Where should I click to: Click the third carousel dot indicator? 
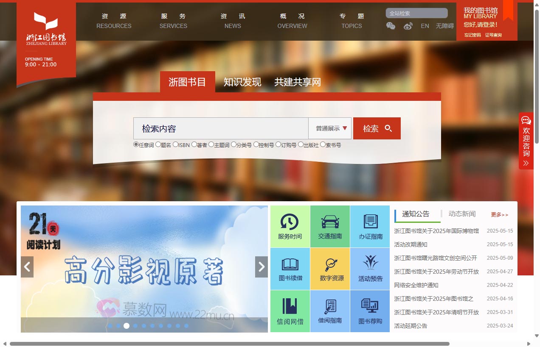coord(127,326)
